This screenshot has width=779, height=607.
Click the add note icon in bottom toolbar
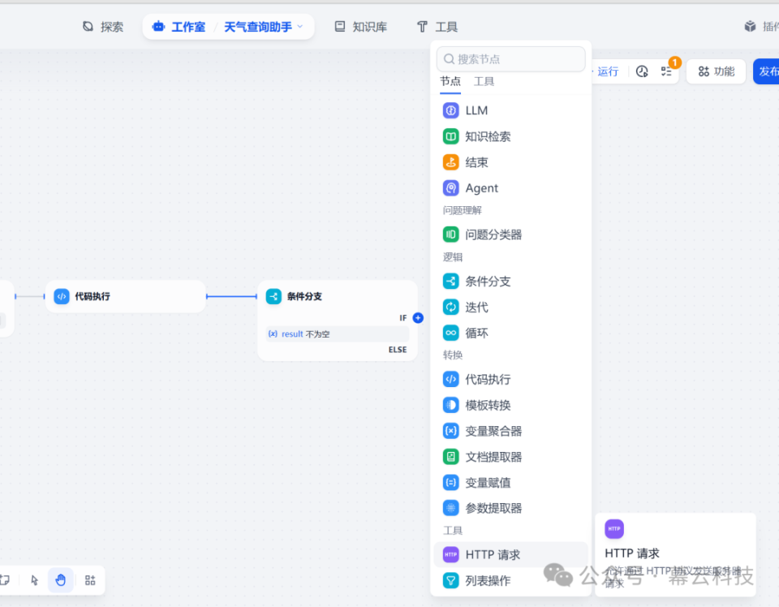tap(6, 580)
